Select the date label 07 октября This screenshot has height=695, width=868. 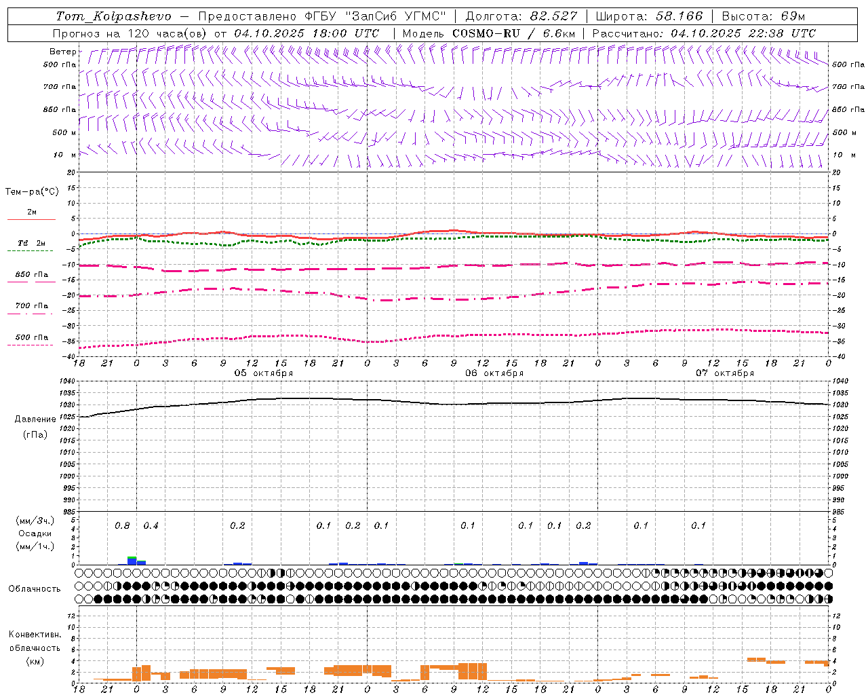click(x=725, y=373)
